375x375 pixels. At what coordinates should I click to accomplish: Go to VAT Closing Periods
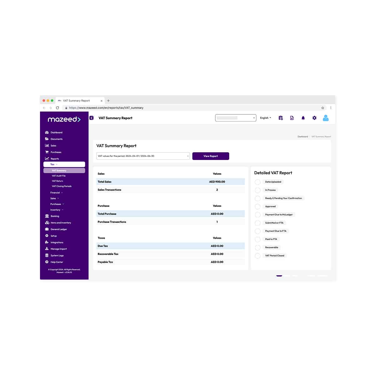pyautogui.click(x=62, y=186)
